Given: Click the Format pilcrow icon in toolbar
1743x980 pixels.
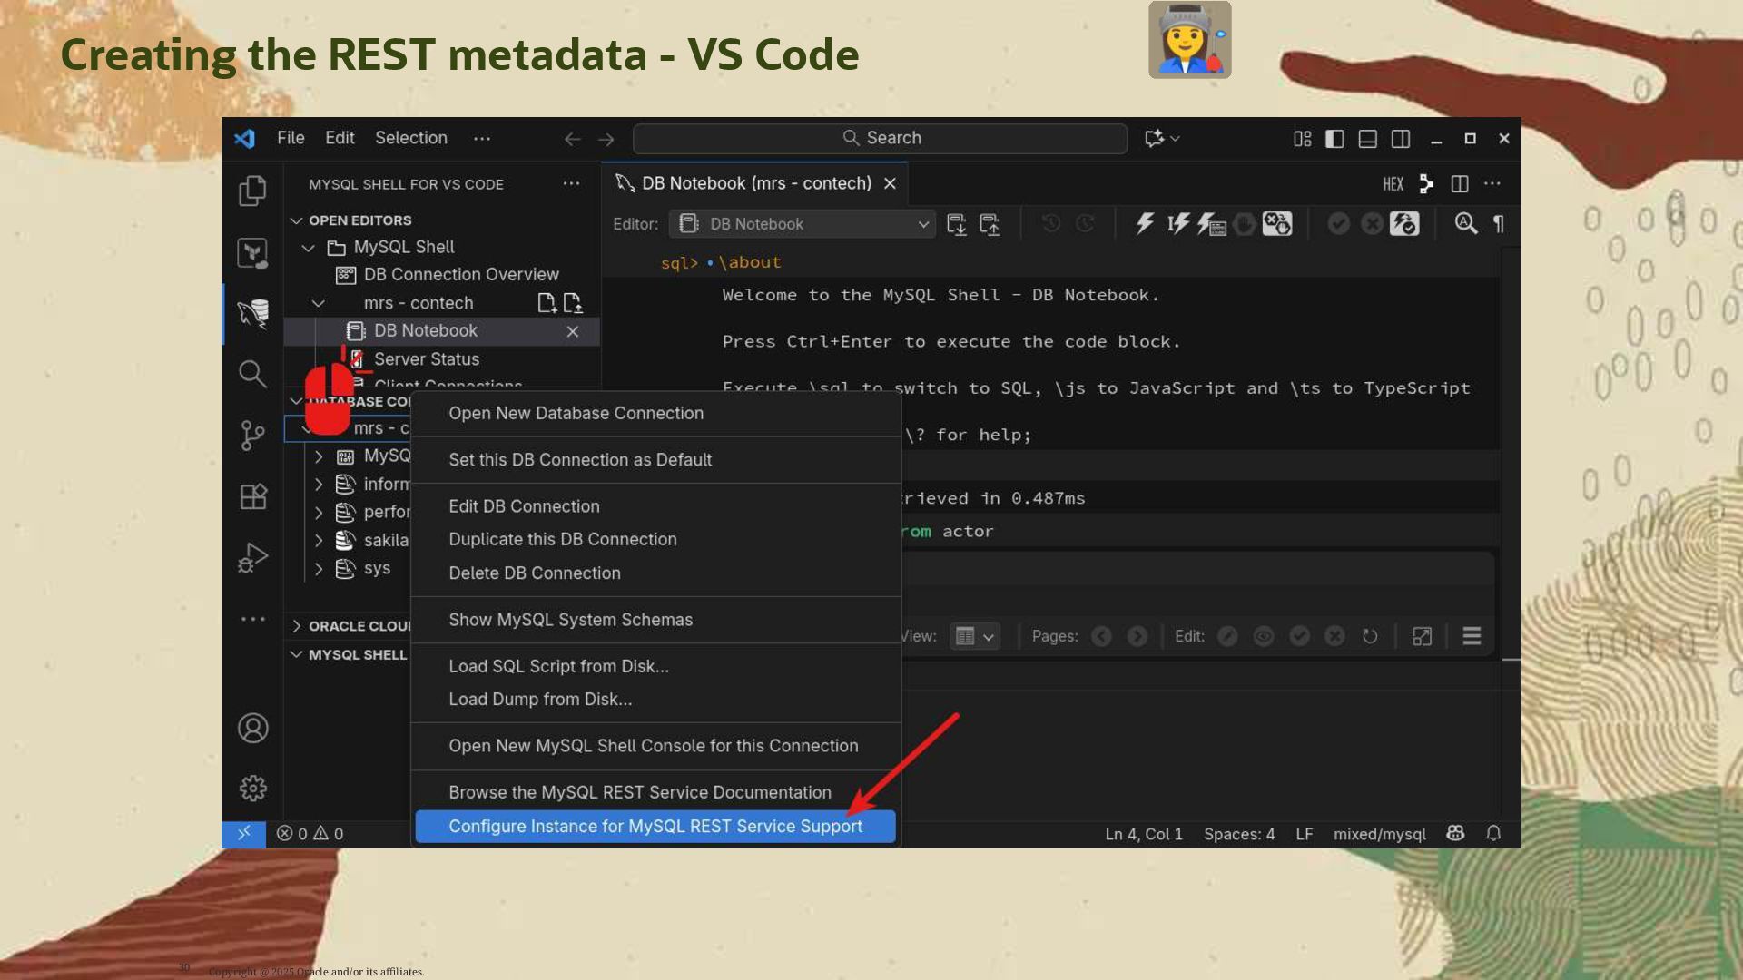Looking at the screenshot, I should (1499, 224).
